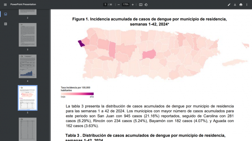The height and width of the screenshot is (141, 252).
Task: Toggle the sidebar menu icon
Action: click(5, 4)
